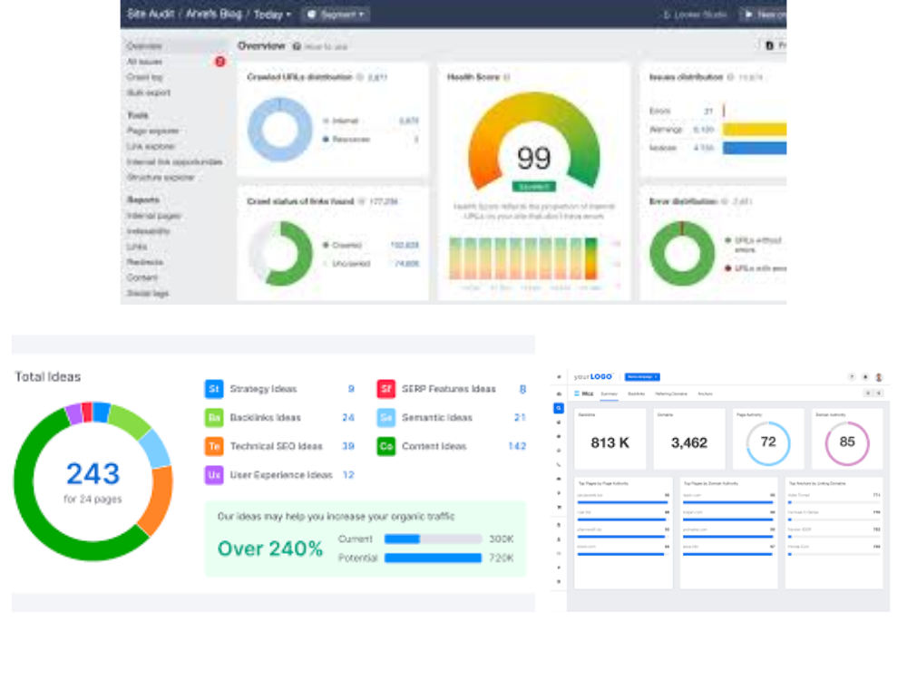Click the home icon in left rail

558,393
